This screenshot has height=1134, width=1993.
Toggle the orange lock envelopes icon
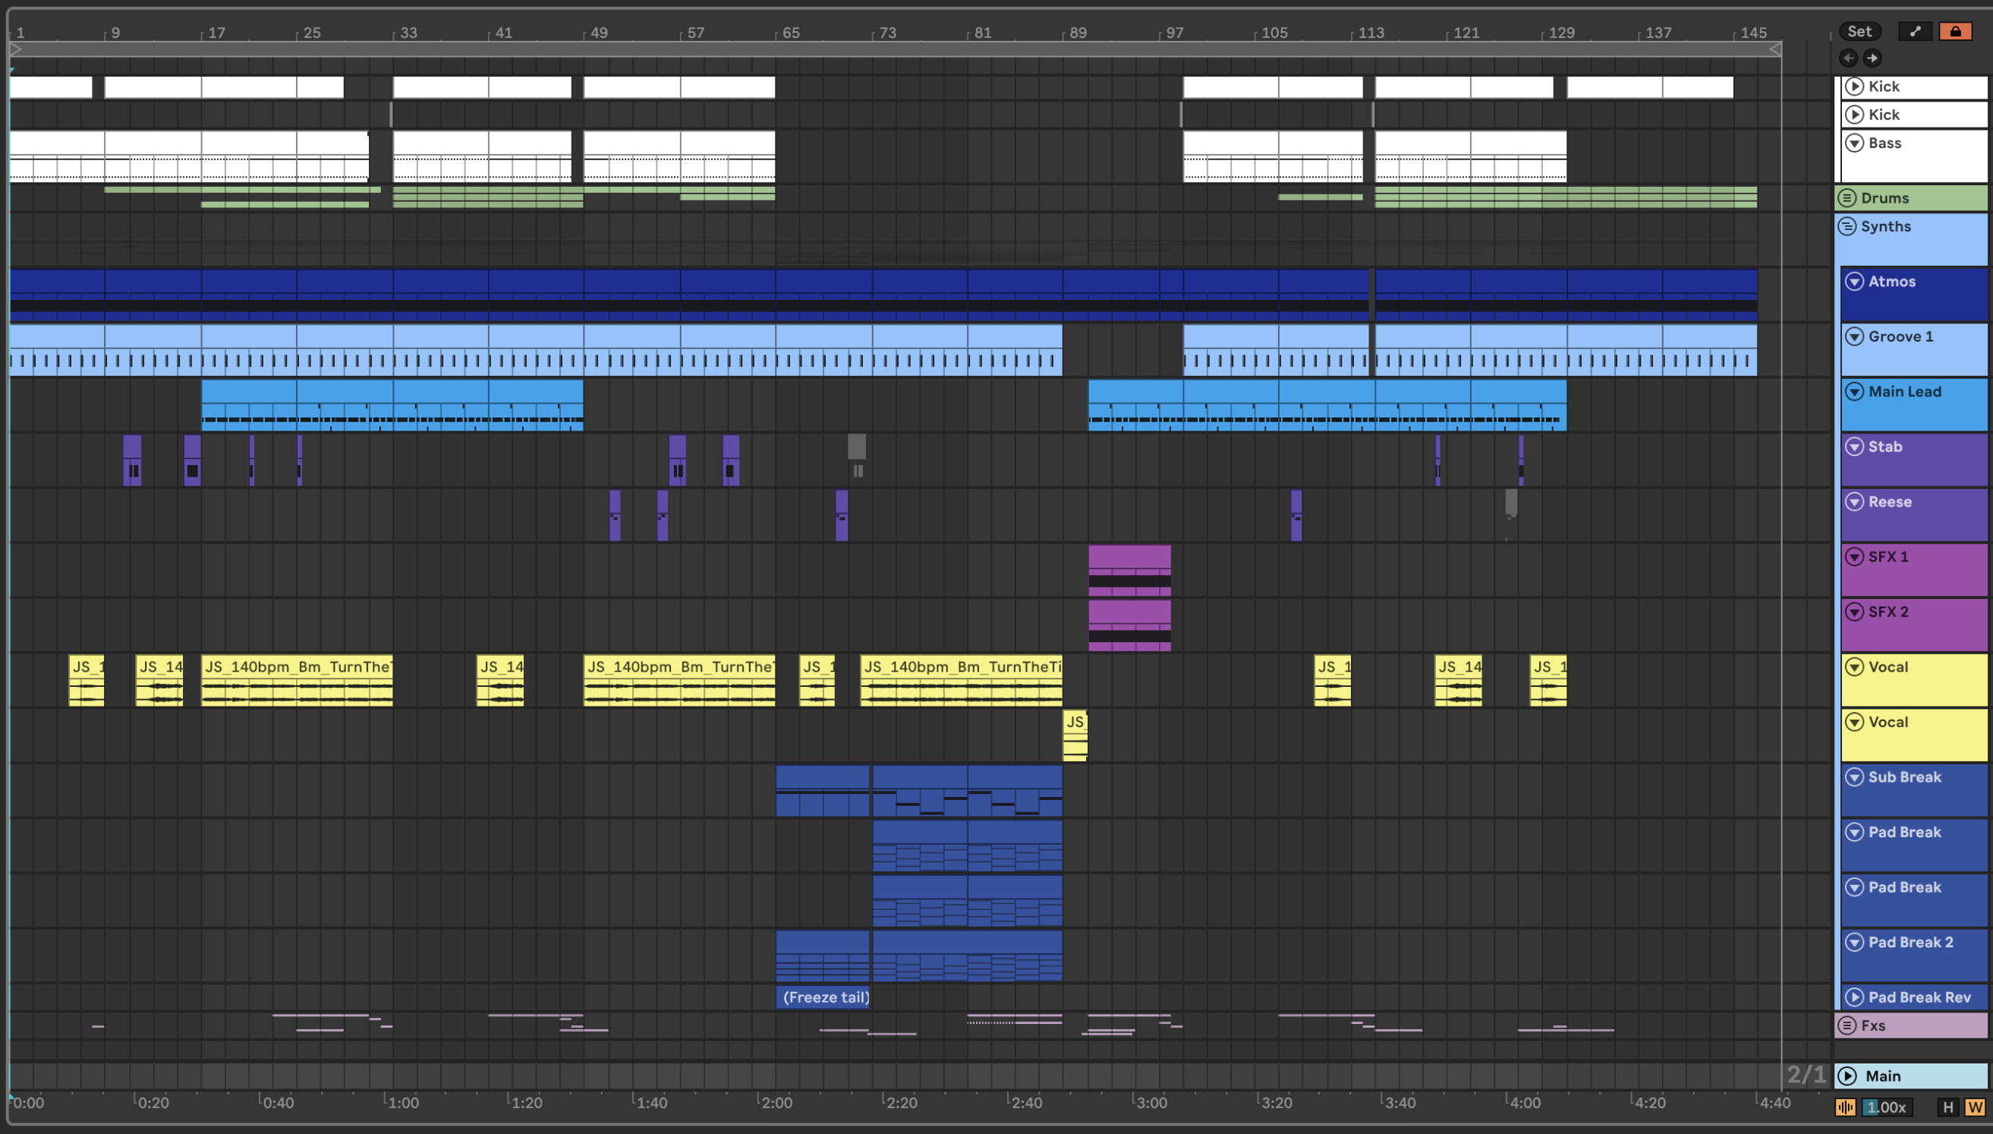(1955, 31)
